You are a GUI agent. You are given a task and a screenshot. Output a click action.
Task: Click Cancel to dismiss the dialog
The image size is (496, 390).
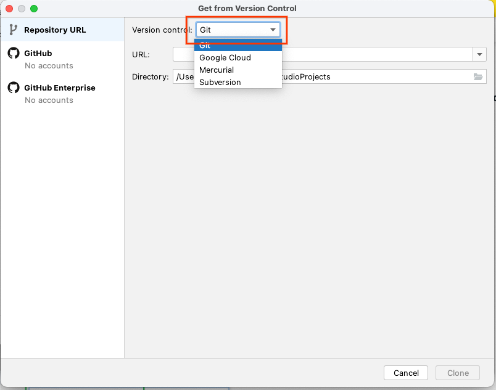tap(405, 373)
